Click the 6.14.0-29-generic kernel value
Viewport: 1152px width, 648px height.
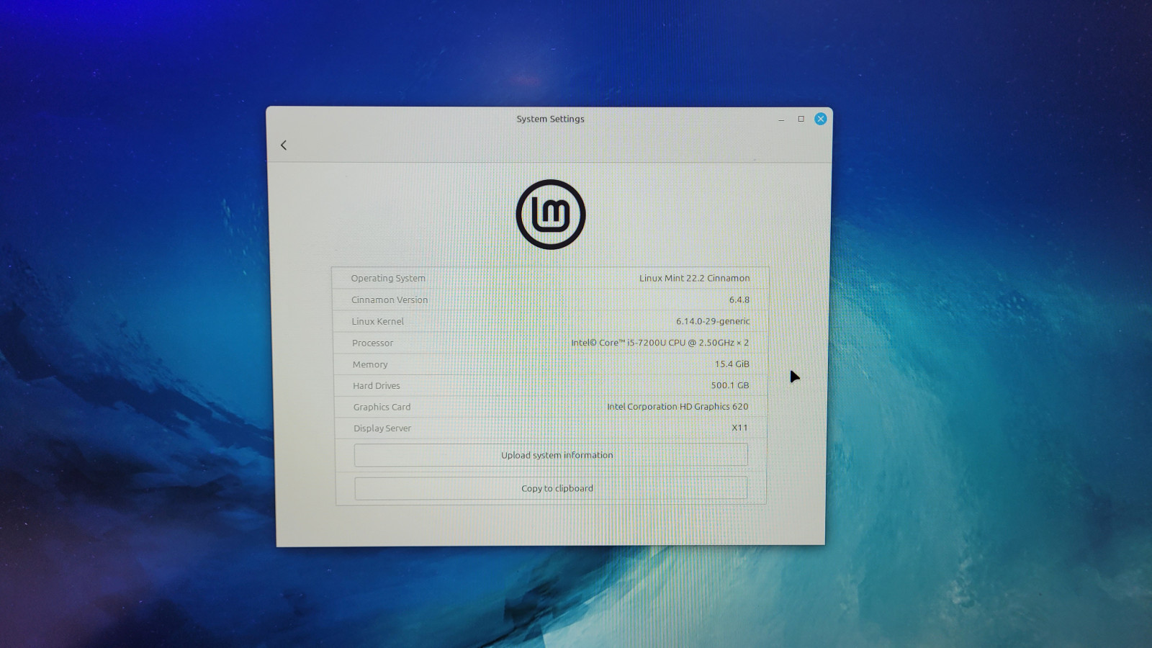click(712, 321)
